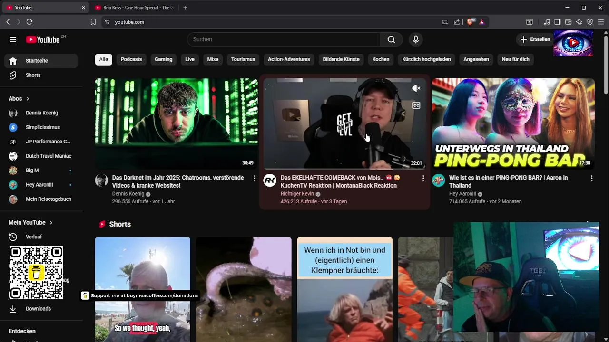
Task: Click the YouTube logo
Action: pos(43,39)
